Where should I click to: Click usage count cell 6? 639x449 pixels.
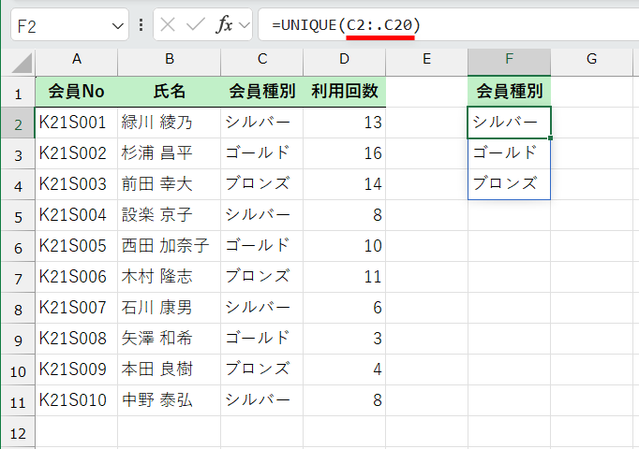point(345,309)
